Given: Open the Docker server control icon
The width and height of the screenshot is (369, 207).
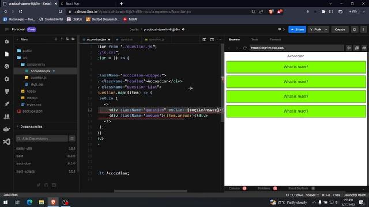Looking at the screenshot, I should pos(6,129).
